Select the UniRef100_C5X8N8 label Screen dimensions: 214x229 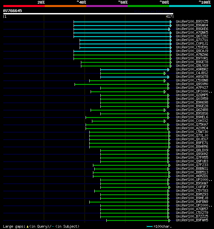point(192,81)
